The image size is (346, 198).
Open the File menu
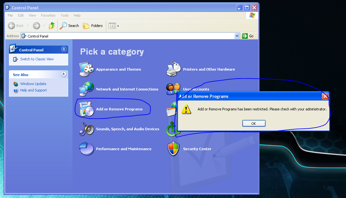[10, 15]
